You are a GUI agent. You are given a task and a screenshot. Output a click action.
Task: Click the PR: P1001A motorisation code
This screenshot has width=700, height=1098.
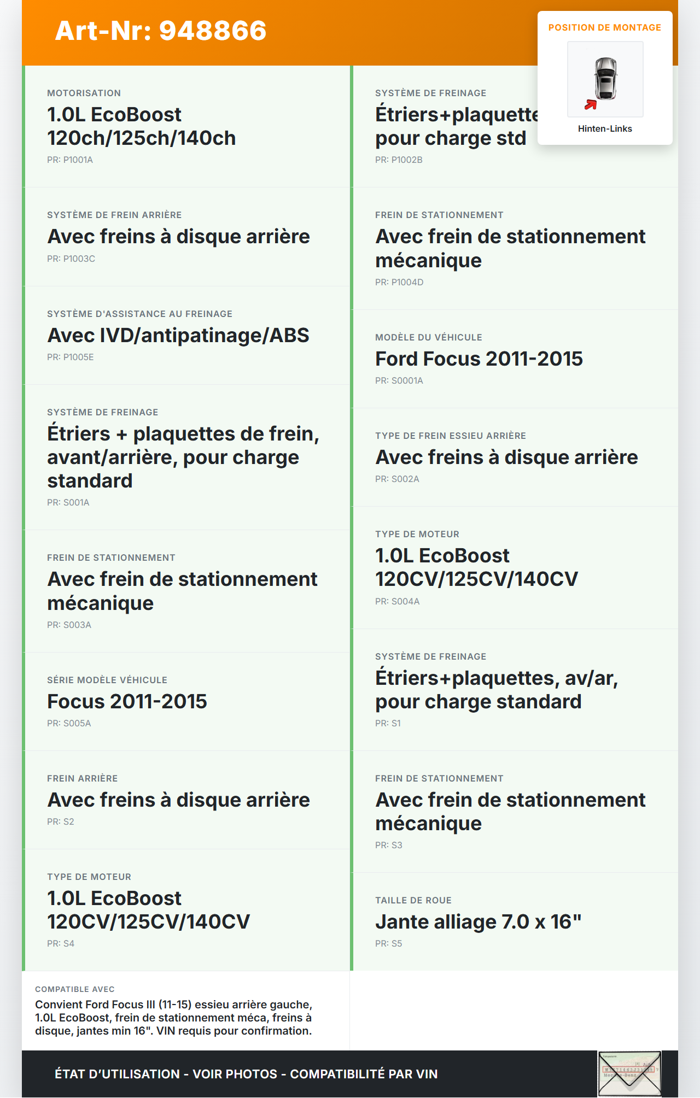[x=70, y=160]
